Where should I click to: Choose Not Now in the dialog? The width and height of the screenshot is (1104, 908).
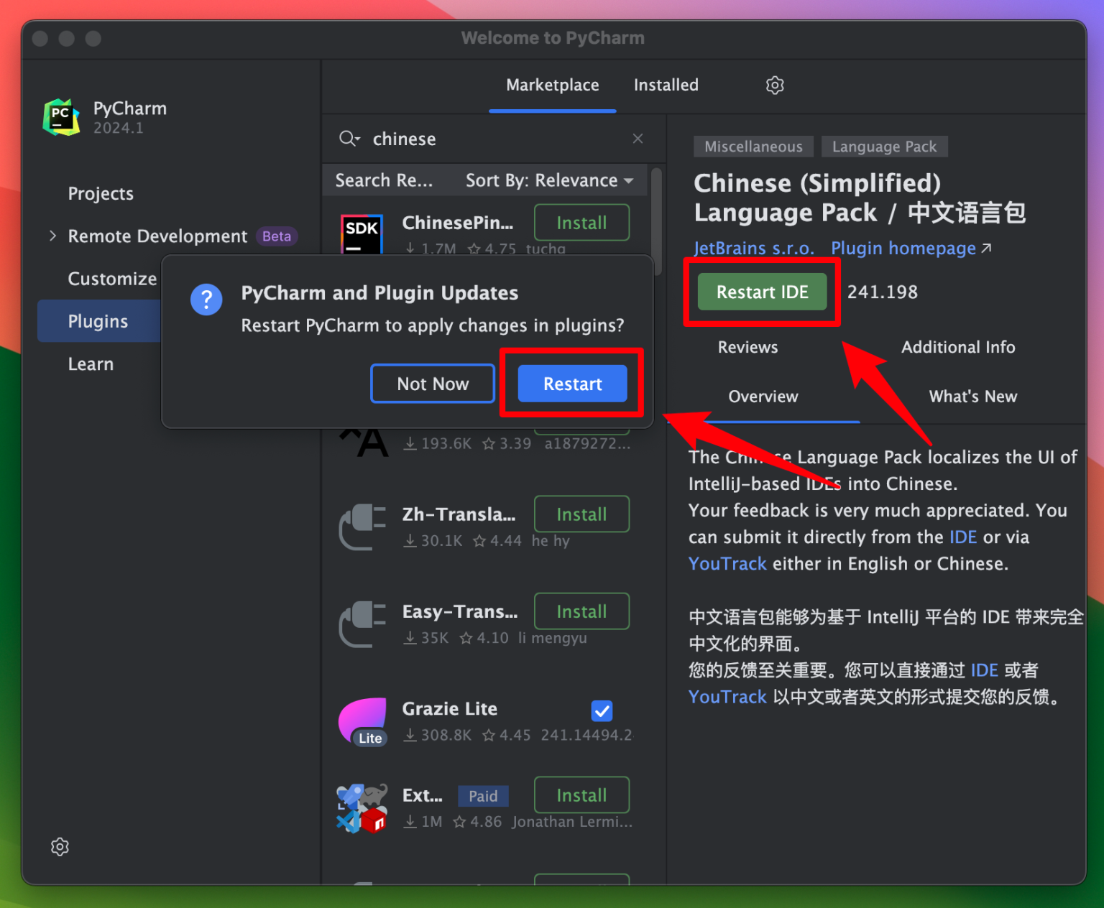click(x=433, y=384)
